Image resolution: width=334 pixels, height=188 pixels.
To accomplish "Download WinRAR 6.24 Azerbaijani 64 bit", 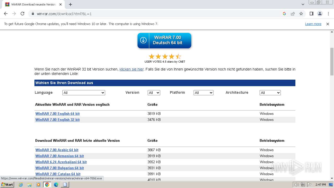I will (61, 162).
